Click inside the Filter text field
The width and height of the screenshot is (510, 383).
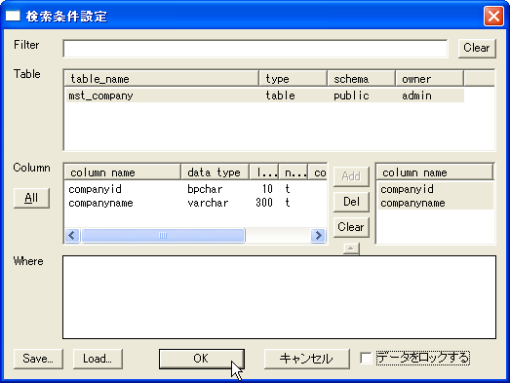pos(255,49)
